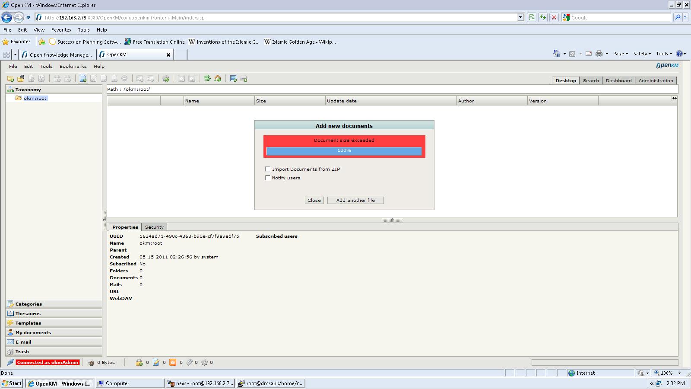691x389 pixels.
Task: Click the 100% upload progress bar
Action: pos(344,150)
